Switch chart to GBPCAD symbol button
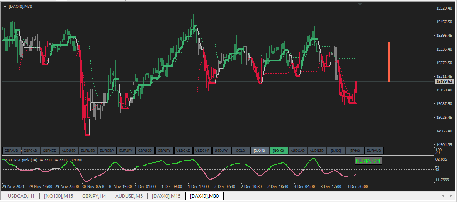This screenshot has height=202, width=457. pos(32,151)
